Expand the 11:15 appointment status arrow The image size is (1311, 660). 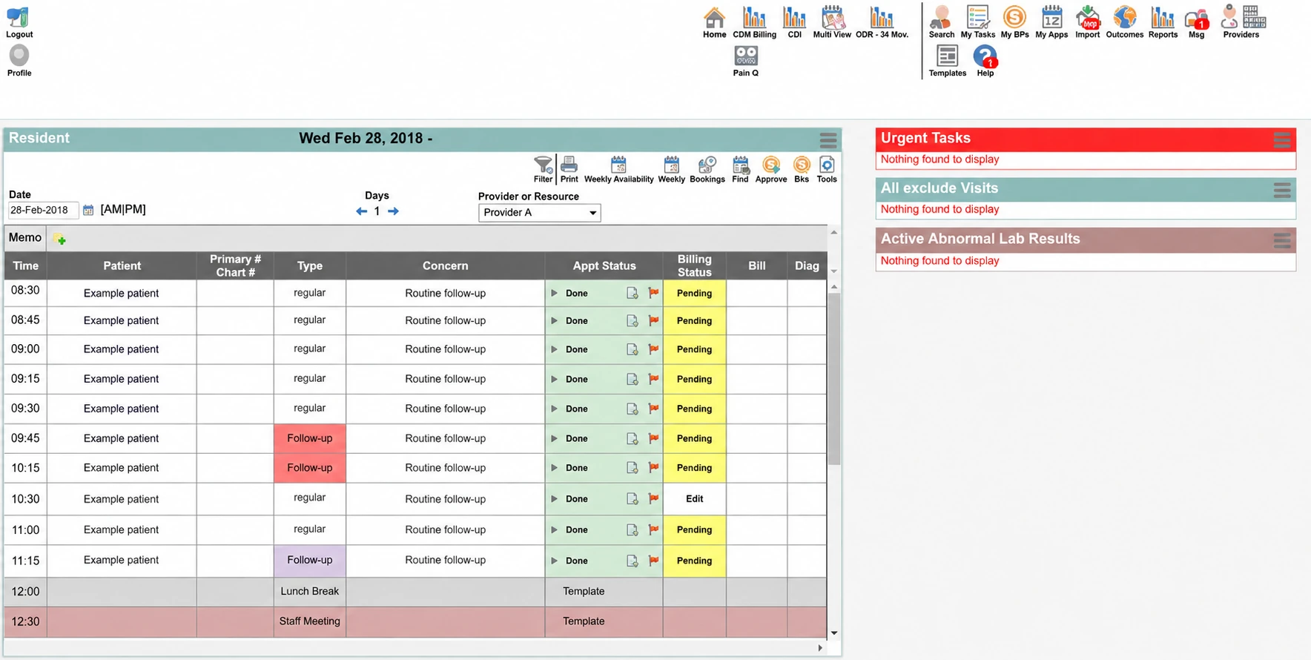(x=554, y=561)
